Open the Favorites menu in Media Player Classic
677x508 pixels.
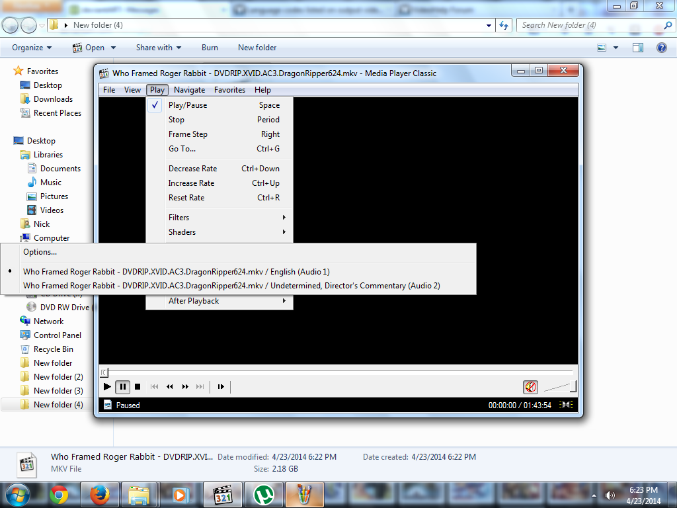pyautogui.click(x=229, y=90)
